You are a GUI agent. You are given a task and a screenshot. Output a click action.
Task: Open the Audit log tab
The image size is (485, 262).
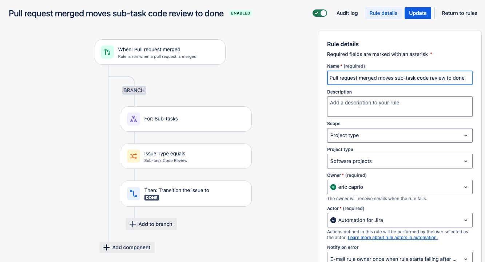[x=347, y=13]
